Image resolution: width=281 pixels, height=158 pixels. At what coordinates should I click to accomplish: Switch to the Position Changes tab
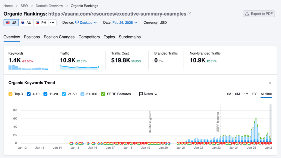59,37
